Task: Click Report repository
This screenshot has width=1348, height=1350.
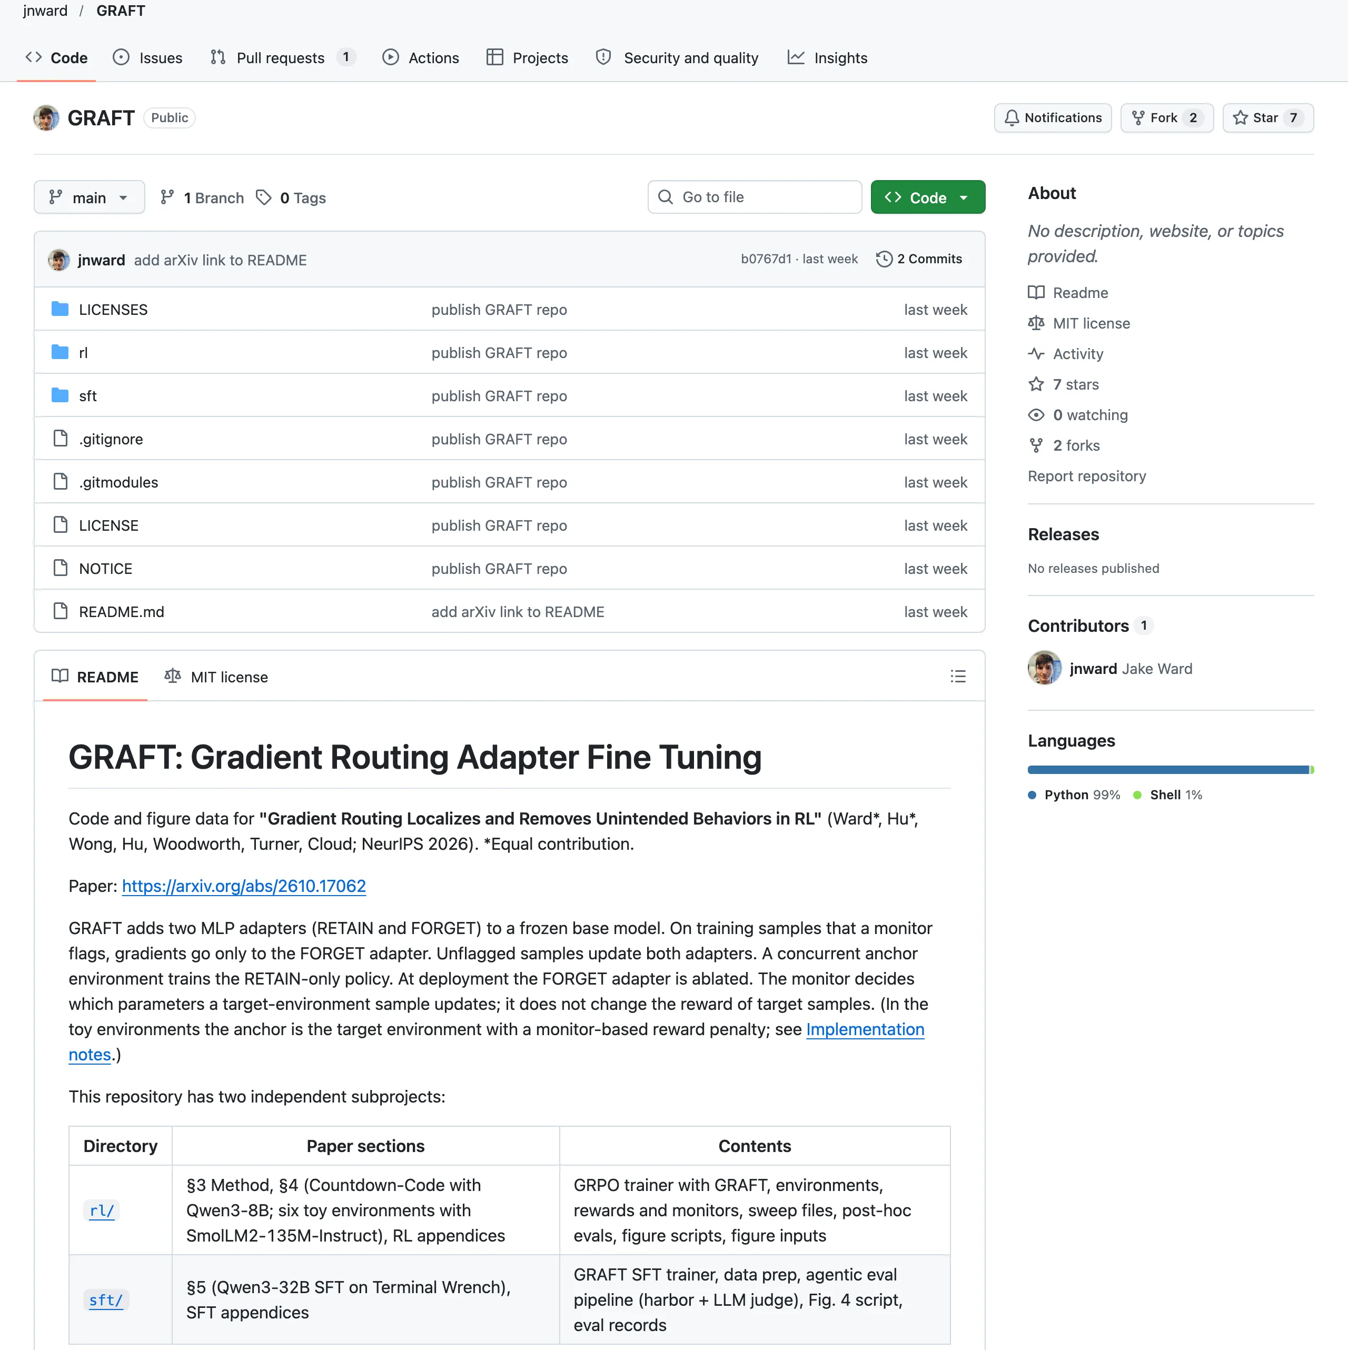Action: tap(1087, 476)
